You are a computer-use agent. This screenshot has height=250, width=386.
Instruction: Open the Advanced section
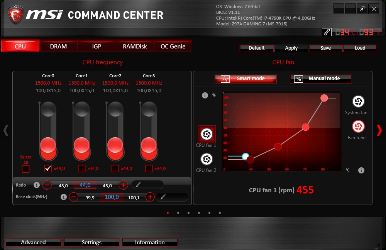point(33,242)
